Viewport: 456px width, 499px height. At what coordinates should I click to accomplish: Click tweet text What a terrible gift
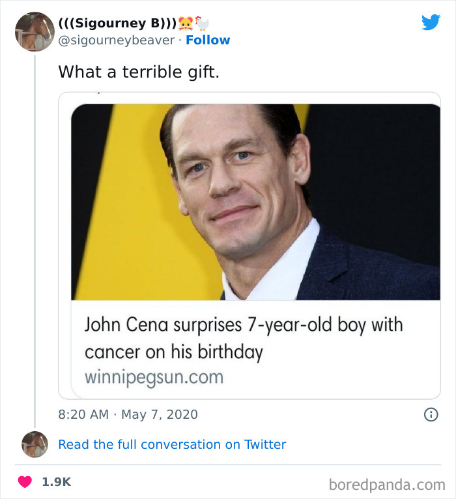[139, 72]
